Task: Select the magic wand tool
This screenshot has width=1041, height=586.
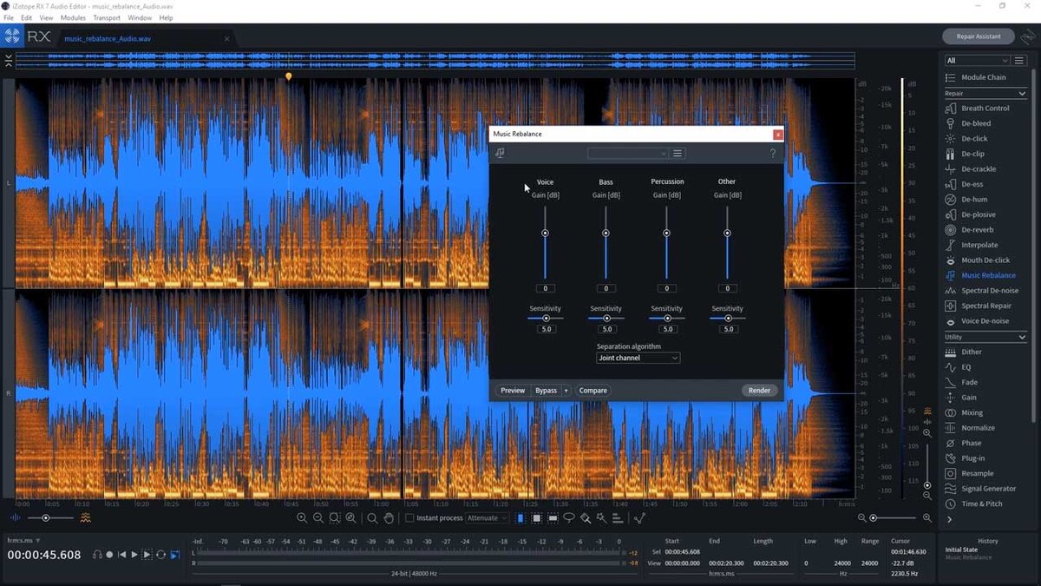Action: [x=601, y=518]
